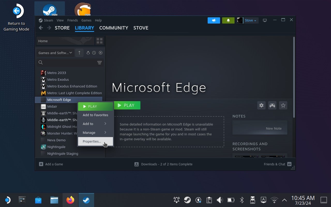Open announcements via the megaphone icon
The height and width of the screenshot is (207, 331).
[x=214, y=20]
